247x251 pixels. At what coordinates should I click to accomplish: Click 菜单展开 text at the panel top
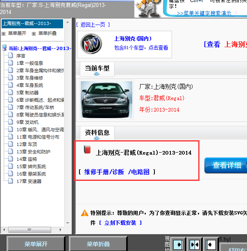click(17, 33)
